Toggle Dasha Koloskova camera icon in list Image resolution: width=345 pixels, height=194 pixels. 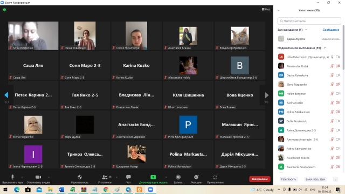[x=338, y=75]
